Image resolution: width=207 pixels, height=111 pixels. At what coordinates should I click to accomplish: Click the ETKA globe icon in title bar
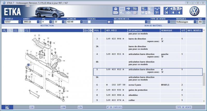4,3
